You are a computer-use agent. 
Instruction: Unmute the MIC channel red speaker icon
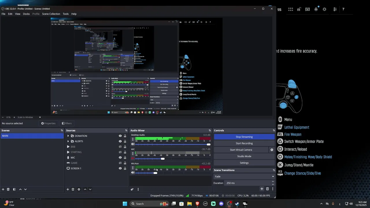[x=133, y=158]
